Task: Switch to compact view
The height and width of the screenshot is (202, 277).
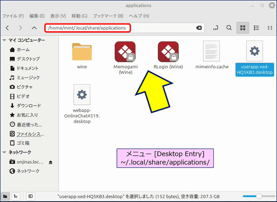Action: [270, 28]
